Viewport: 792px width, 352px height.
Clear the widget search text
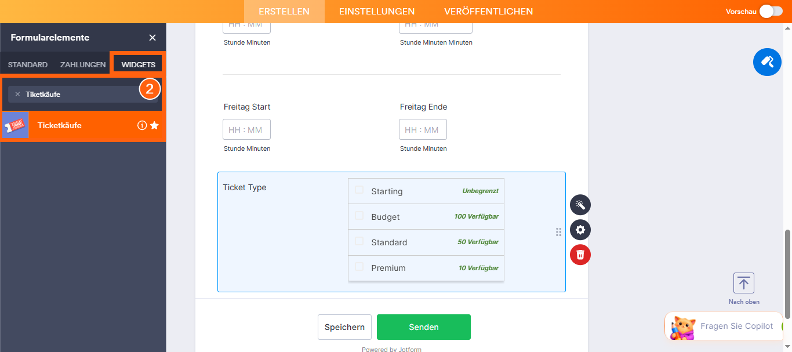point(17,94)
